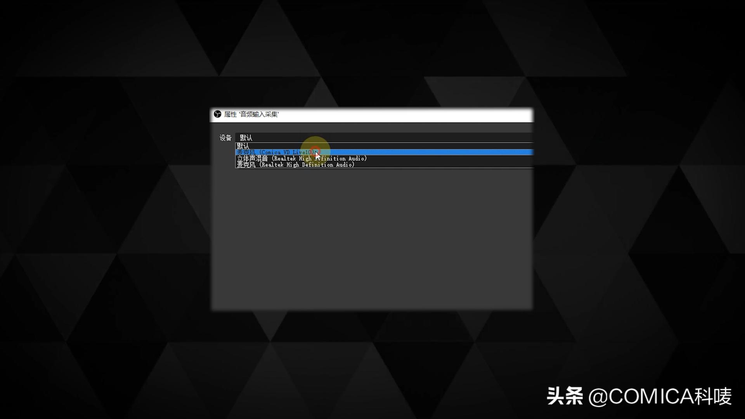Viewport: 745px width, 419px height.
Task: Open OBS 属性 icon in title bar
Action: coord(217,114)
